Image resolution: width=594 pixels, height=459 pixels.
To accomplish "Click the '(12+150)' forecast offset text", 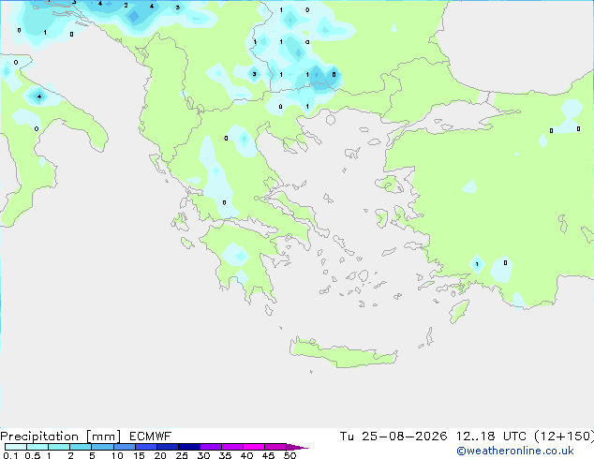I will (x=564, y=437).
